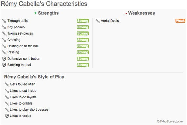Click the shield icon next to Likes to tackle
The image size is (187, 125).
tap(7, 116)
